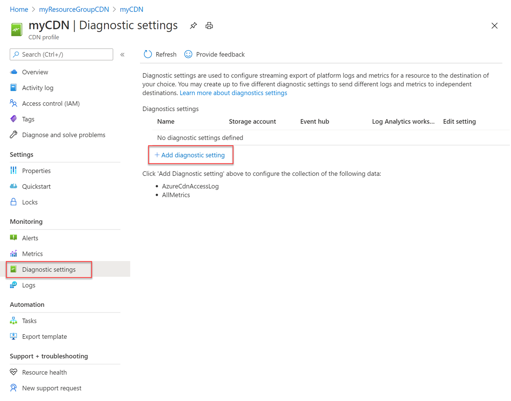Viewport: 511px width, 401px height.
Task: Click the circular Refresh icon
Action: coord(148,54)
